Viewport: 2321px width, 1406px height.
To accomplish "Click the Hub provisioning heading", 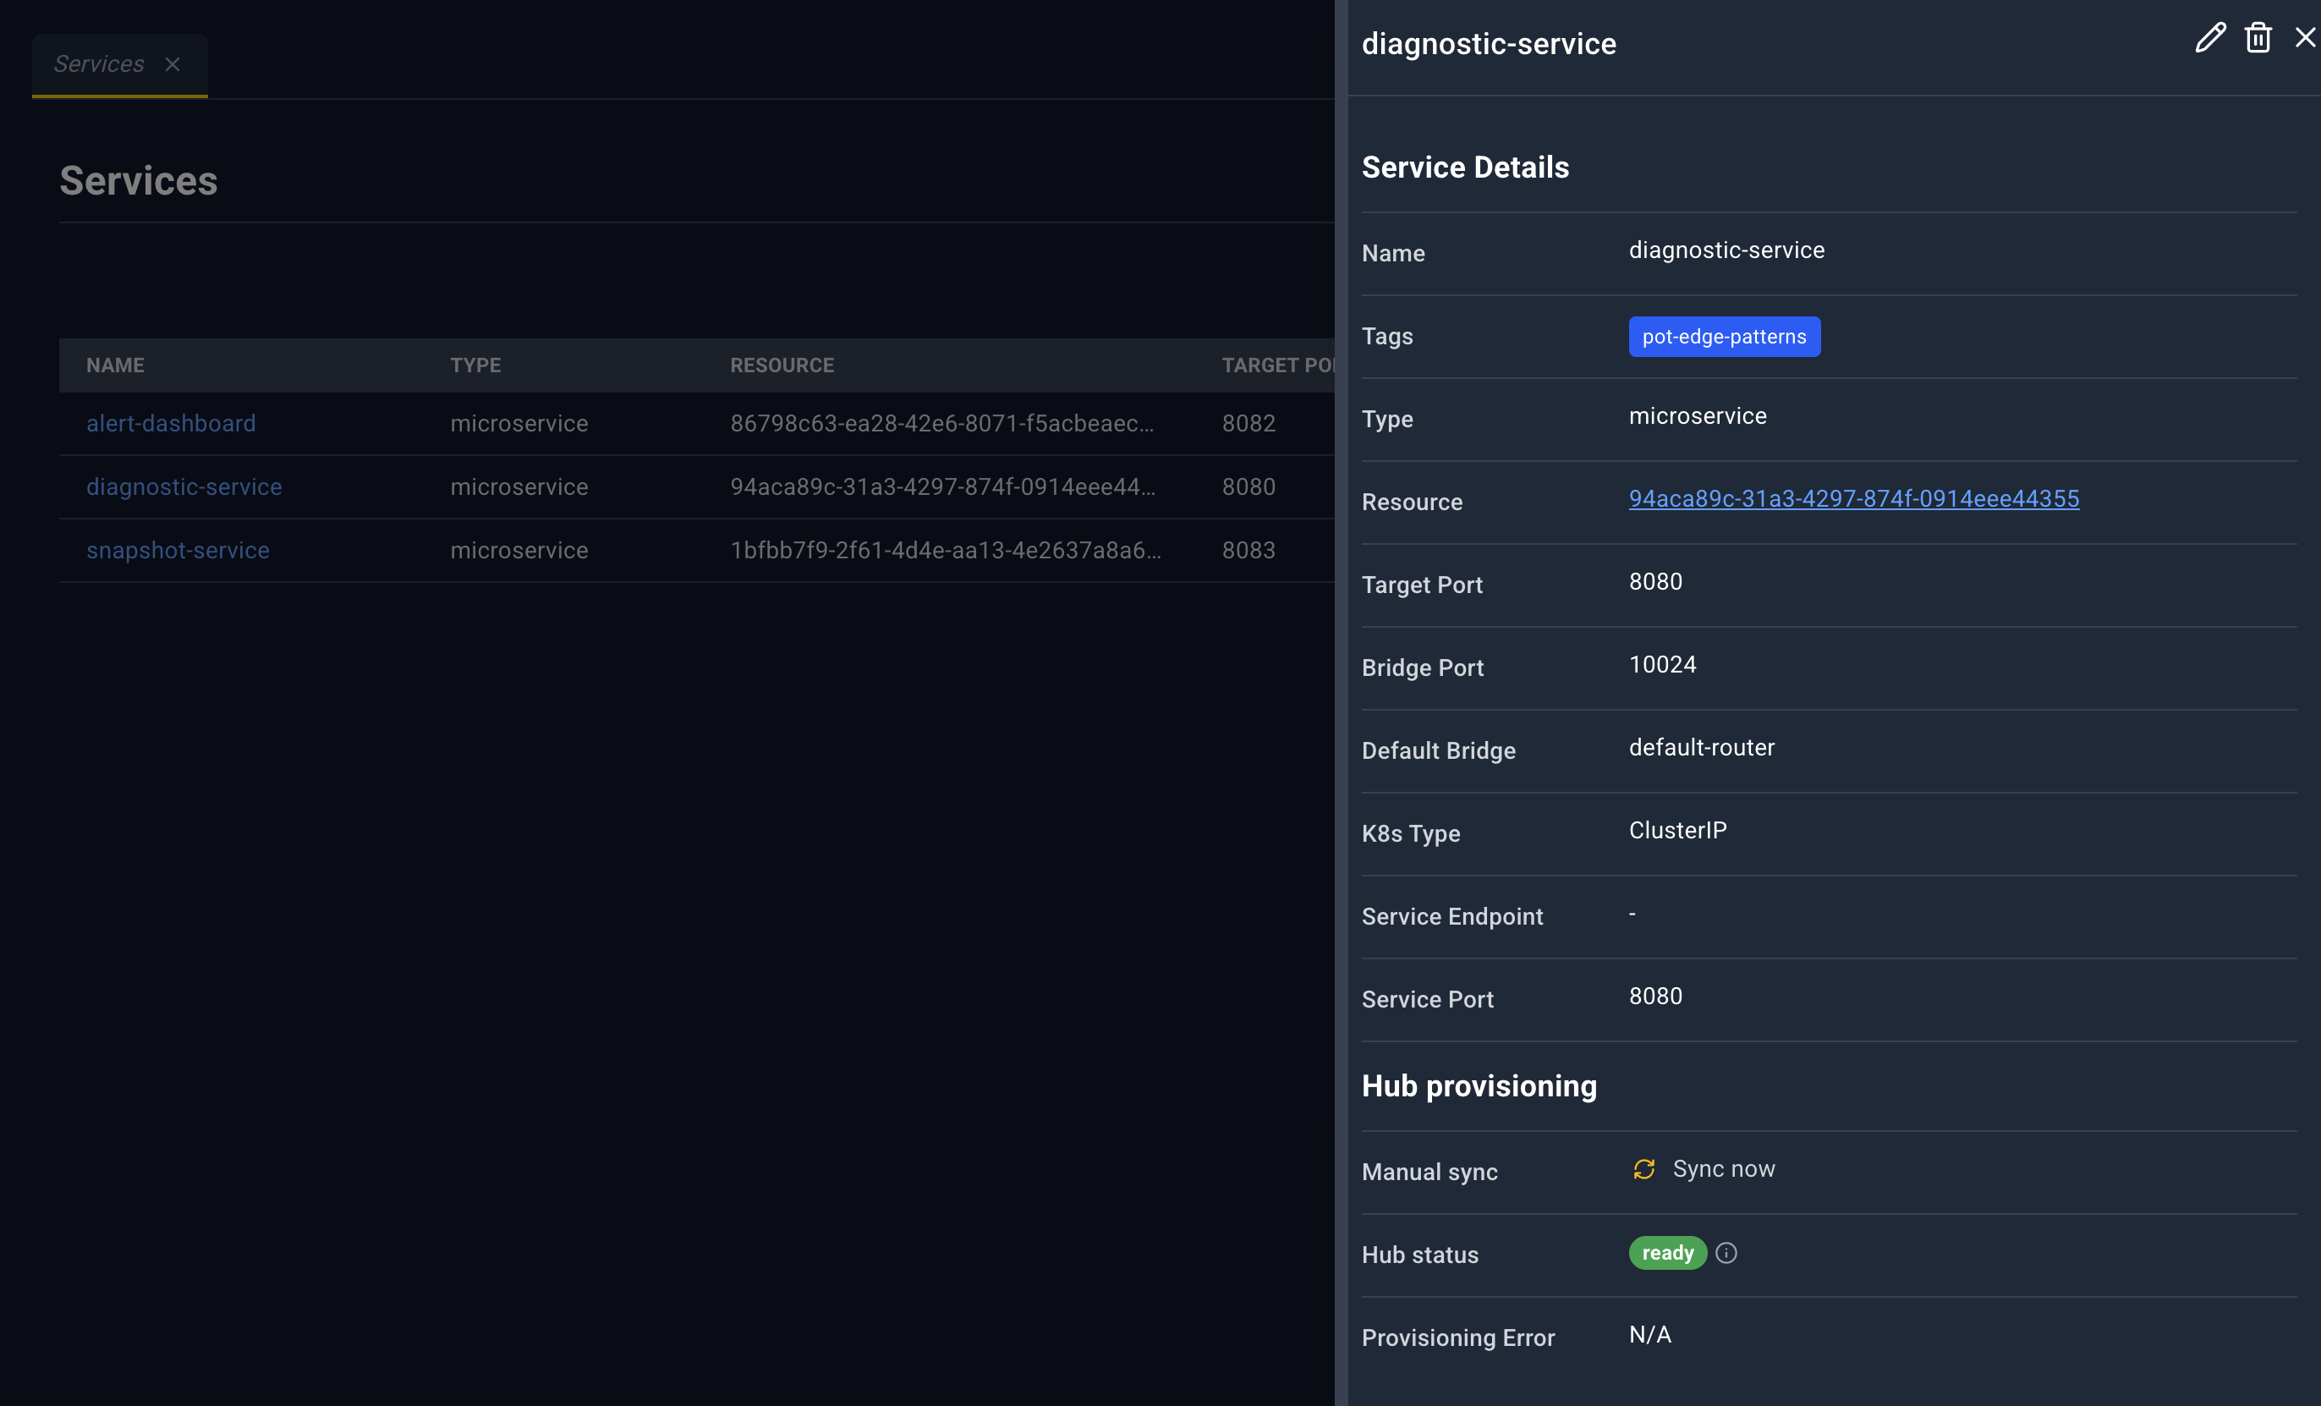I will (x=1479, y=1085).
